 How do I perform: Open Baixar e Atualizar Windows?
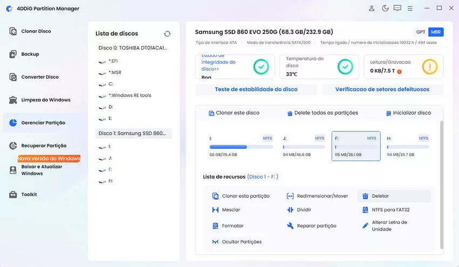point(36,170)
